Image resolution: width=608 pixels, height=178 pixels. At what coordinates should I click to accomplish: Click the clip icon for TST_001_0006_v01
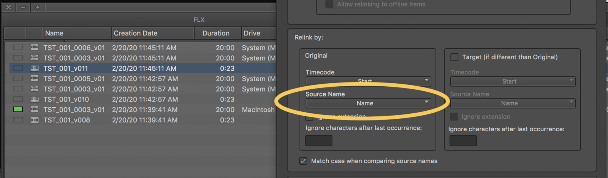tap(35, 48)
